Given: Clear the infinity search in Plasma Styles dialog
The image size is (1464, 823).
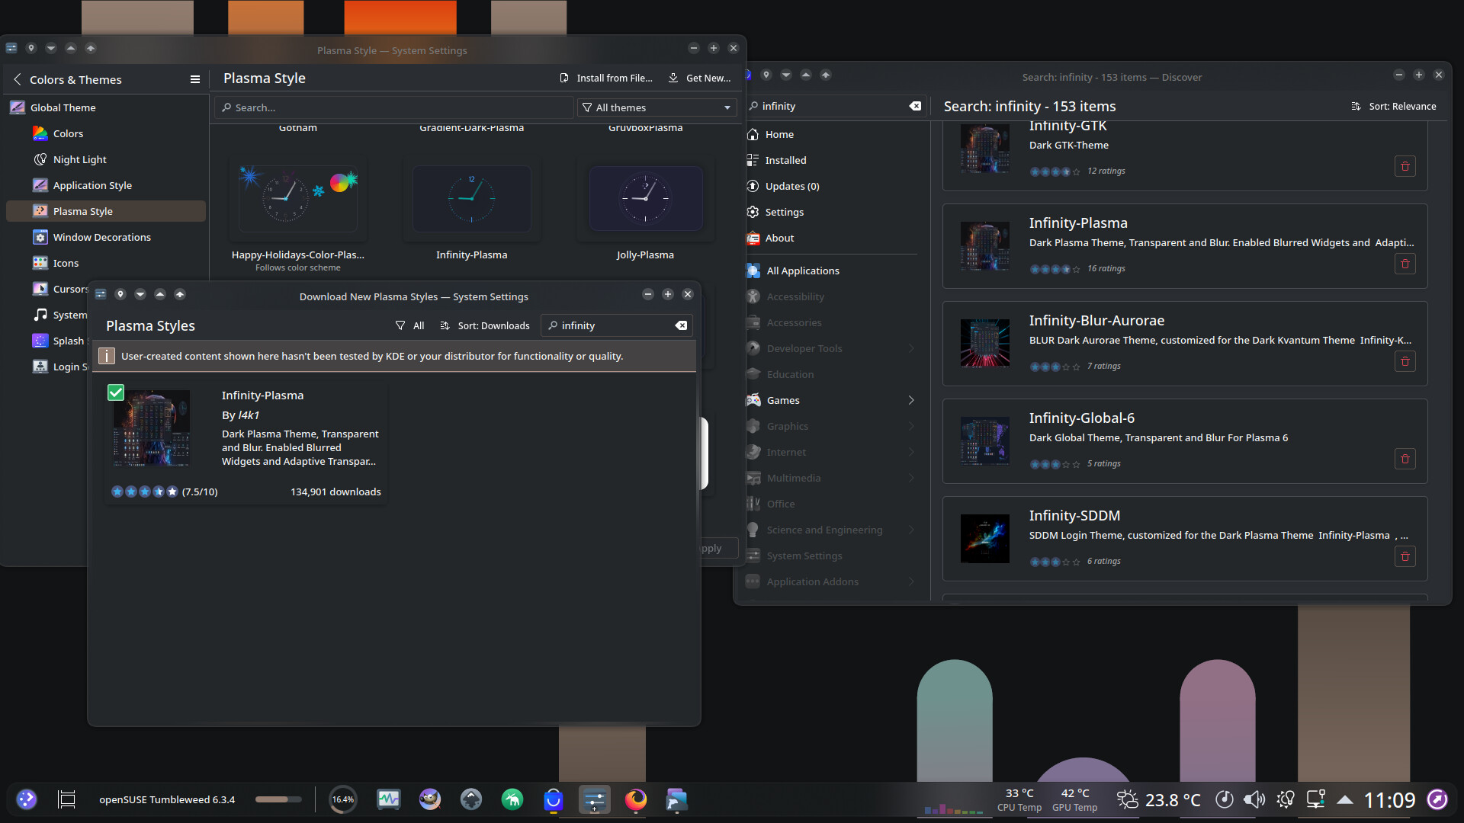Looking at the screenshot, I should click(681, 325).
